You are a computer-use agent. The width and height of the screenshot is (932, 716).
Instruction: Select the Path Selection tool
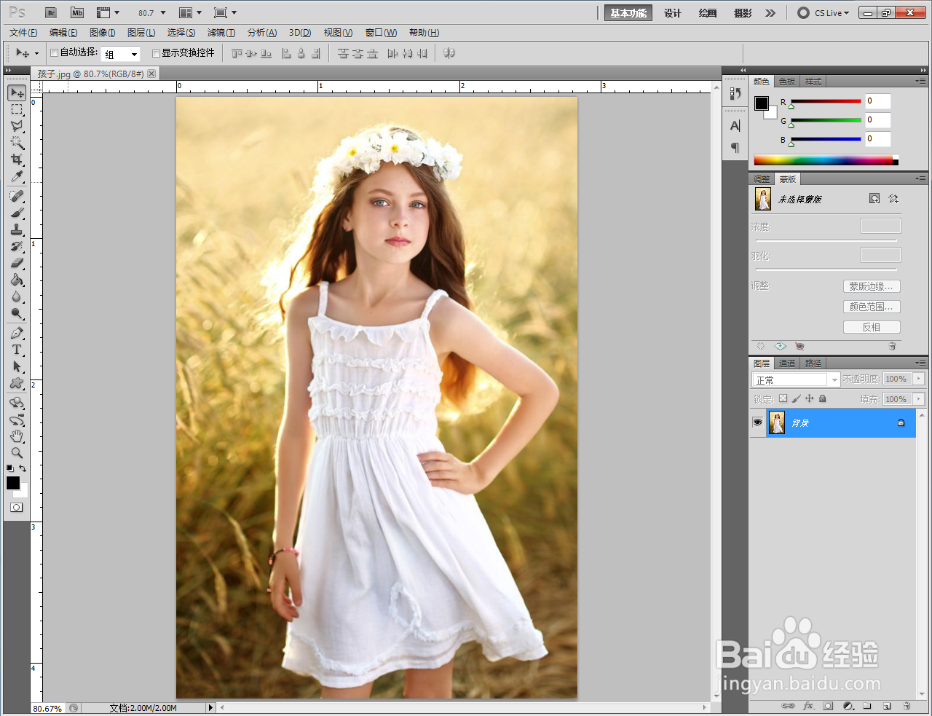pyautogui.click(x=17, y=366)
